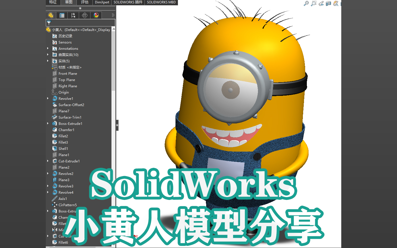397x248 pixels.
Task: Select 材质 <未指定> material entry
Action: 70,67
